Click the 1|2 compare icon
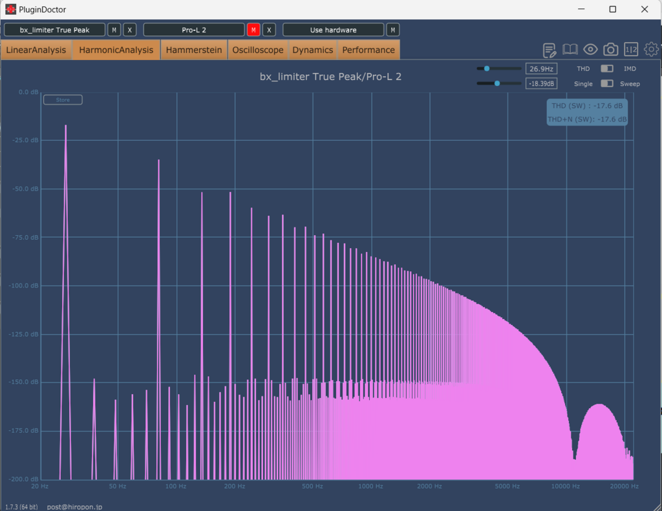Viewport: 662px width, 511px height. (x=631, y=50)
